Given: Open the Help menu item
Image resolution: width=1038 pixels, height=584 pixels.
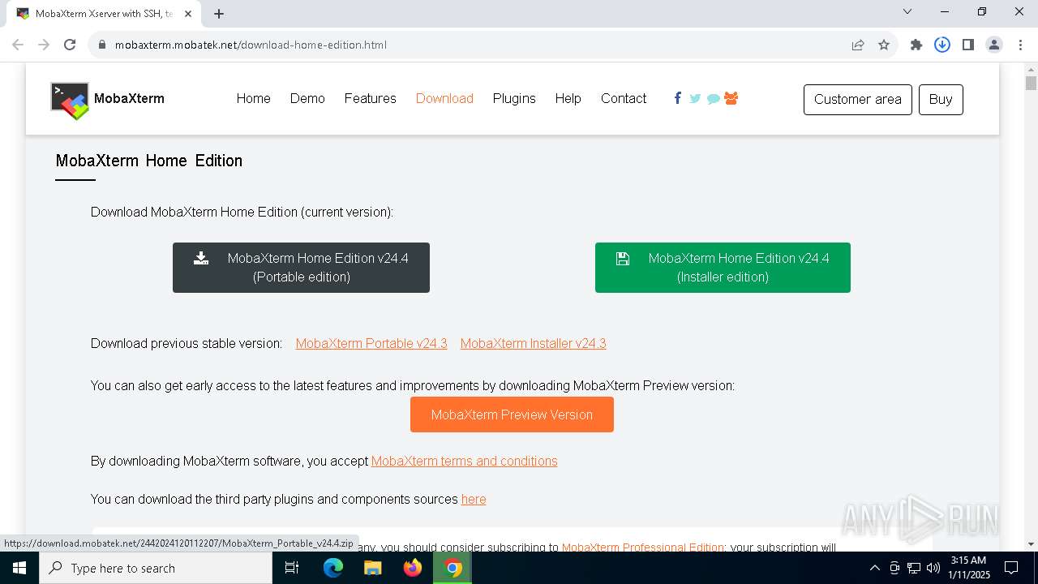Looking at the screenshot, I should point(568,98).
